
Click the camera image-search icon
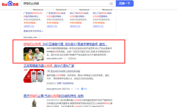pos(111,4)
